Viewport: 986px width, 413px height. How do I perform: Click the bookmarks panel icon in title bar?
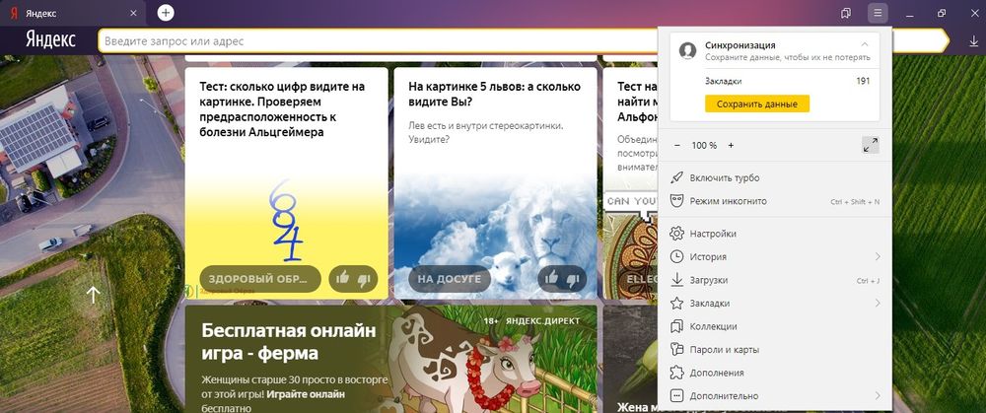click(846, 13)
